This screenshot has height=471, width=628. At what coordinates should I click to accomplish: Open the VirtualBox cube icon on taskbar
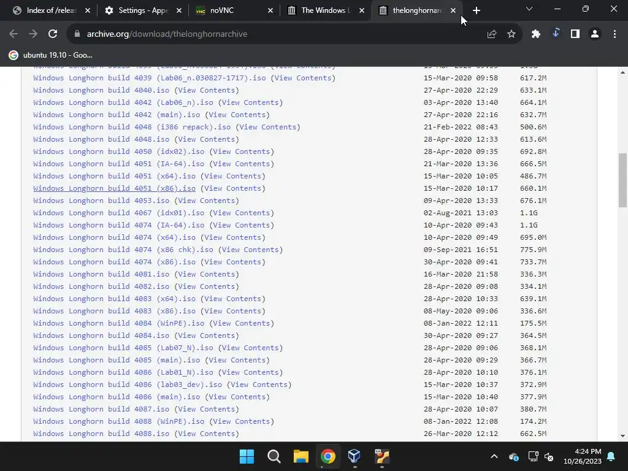[x=354, y=456]
